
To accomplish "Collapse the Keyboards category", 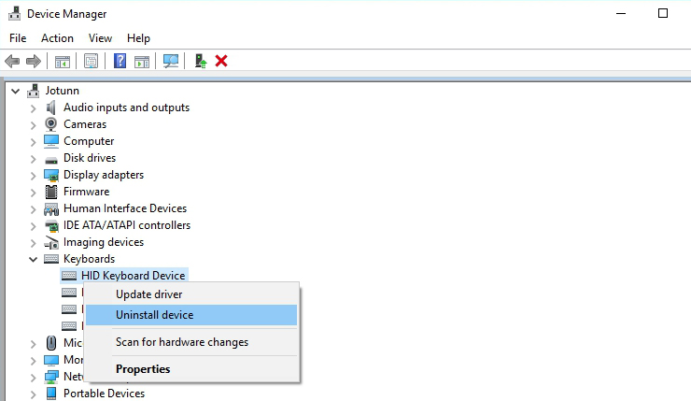I will tap(34, 259).
